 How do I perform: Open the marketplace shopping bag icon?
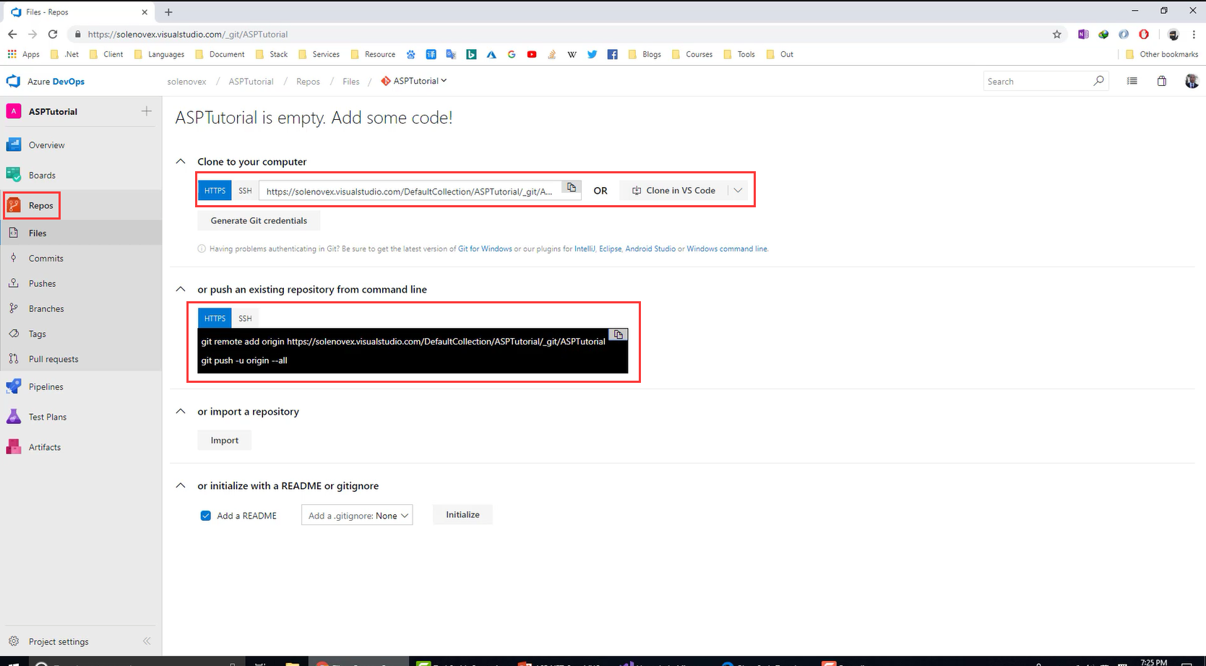tap(1162, 82)
